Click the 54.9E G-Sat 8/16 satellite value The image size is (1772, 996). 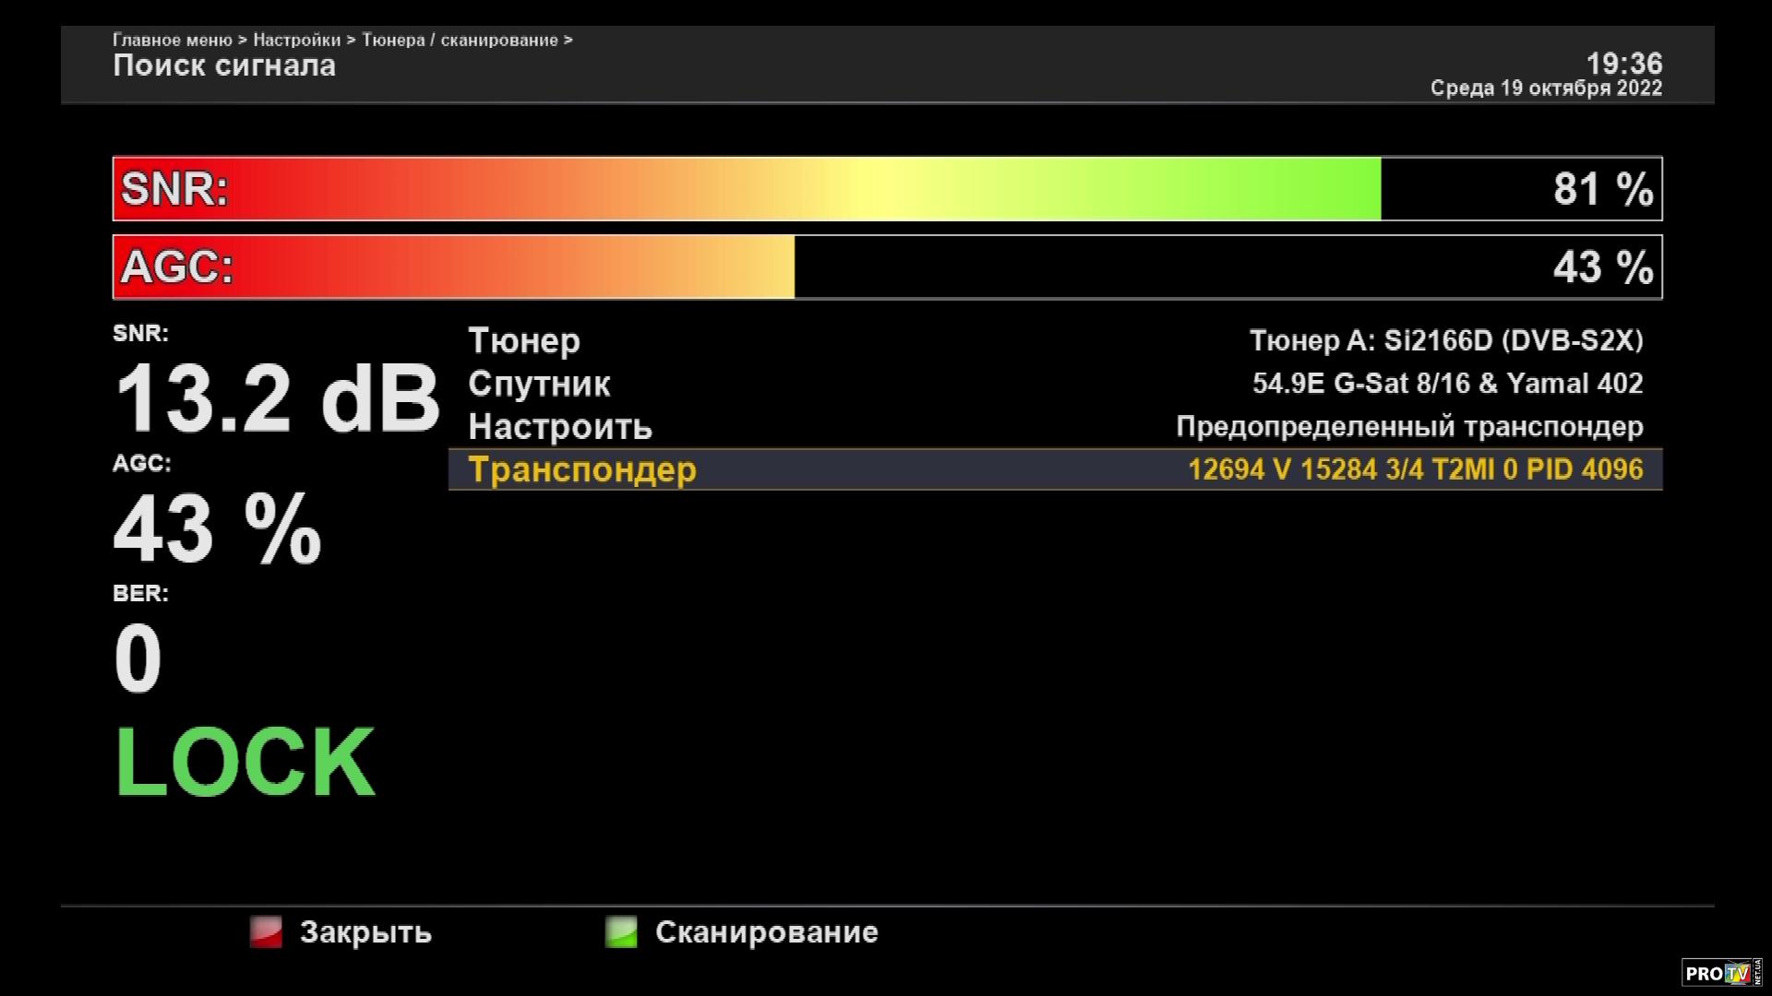point(1447,384)
